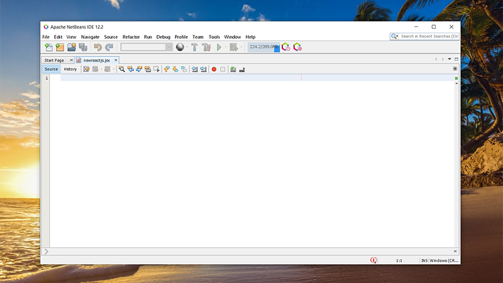Click the red notifications icon in status bar

point(373,260)
